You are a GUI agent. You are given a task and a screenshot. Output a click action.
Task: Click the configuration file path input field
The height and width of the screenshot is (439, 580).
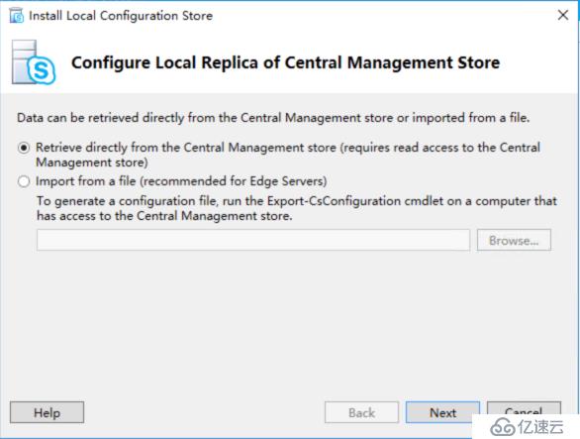(253, 240)
